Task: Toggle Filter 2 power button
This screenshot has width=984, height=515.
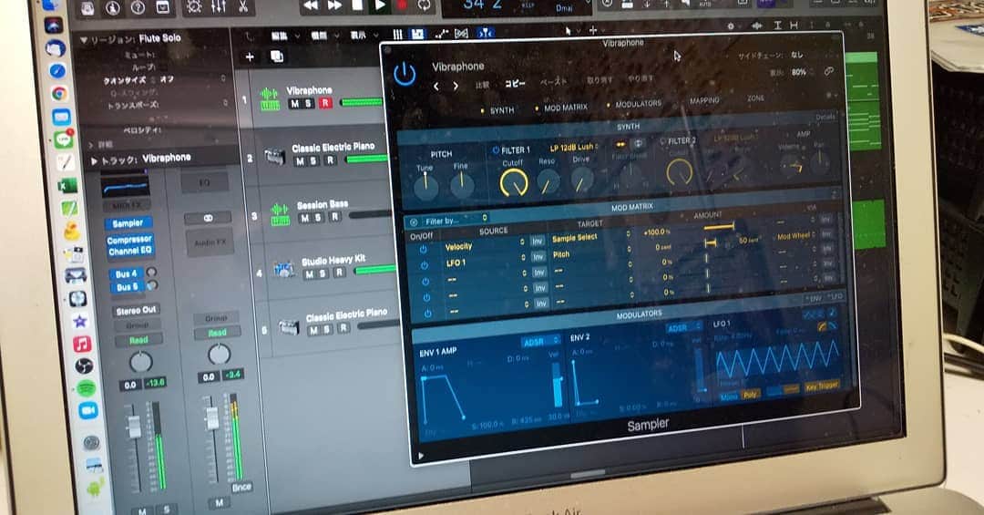Action: [662, 142]
